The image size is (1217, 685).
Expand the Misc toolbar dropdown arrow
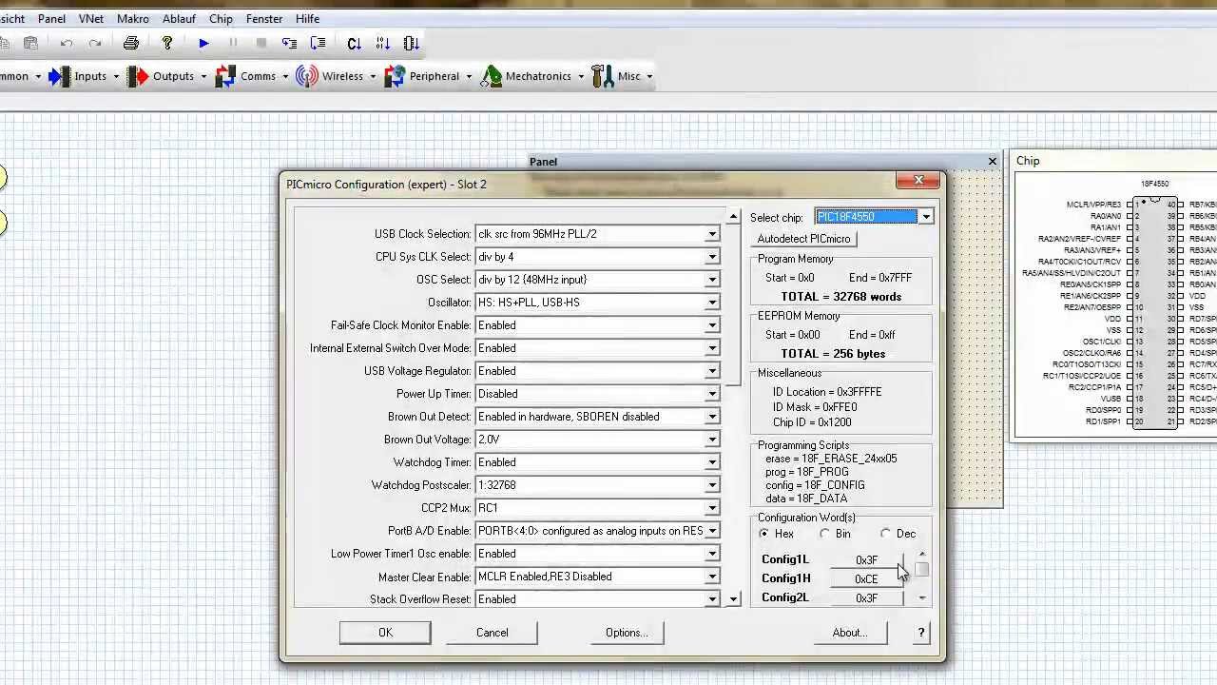(649, 76)
